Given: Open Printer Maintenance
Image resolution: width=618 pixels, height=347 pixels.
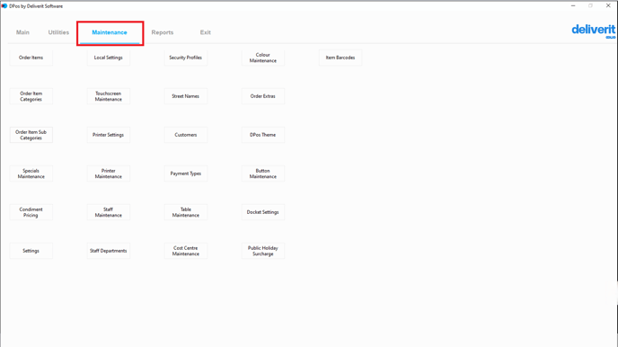Looking at the screenshot, I should 109,173.
